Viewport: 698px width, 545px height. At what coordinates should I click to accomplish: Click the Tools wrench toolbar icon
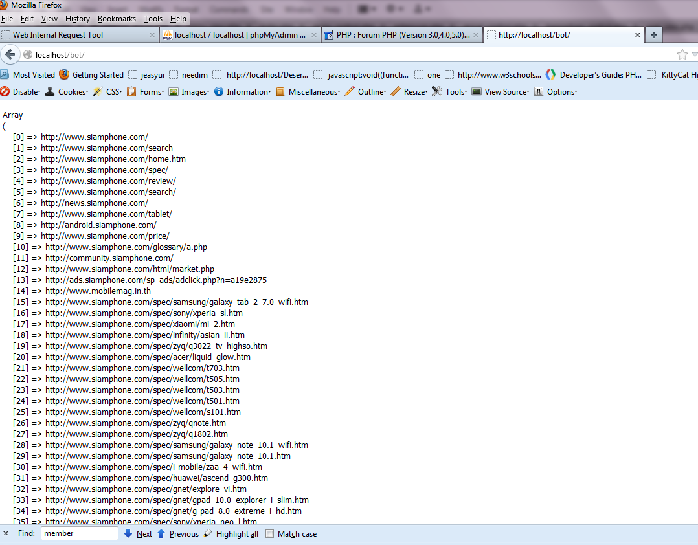coord(437,92)
